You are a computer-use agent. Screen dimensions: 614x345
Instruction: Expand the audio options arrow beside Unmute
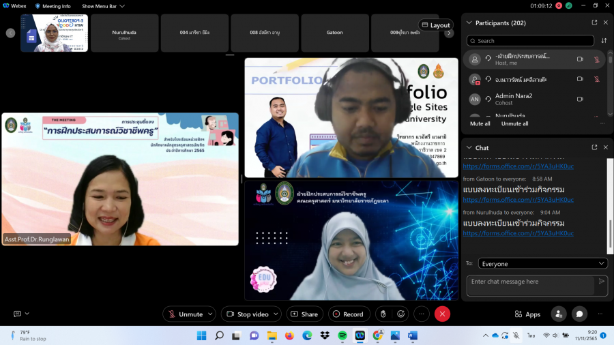tap(209, 314)
